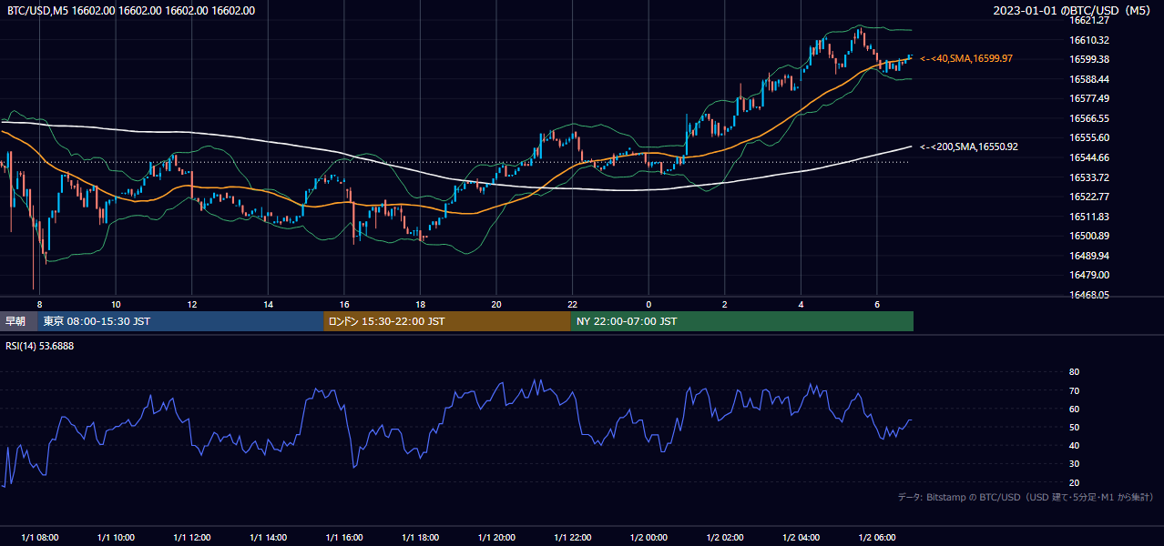Screen dimensions: 1164x546
Task: Click RSI axis level 60
Action: (x=1074, y=409)
